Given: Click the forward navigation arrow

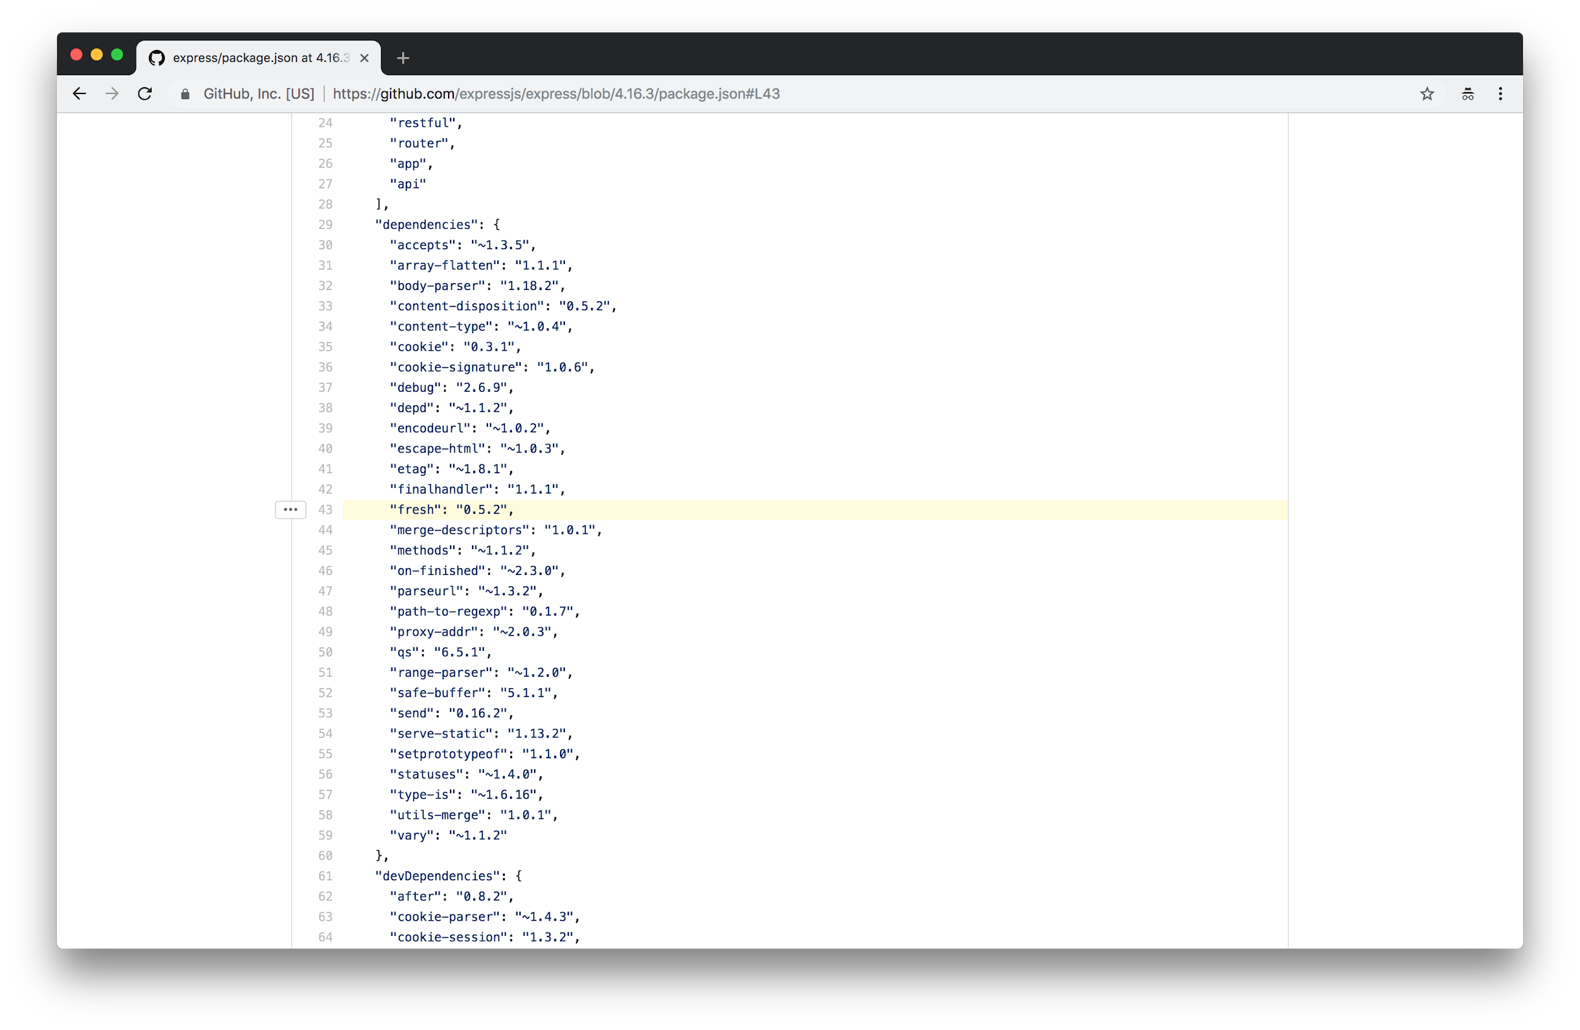Looking at the screenshot, I should point(112,94).
